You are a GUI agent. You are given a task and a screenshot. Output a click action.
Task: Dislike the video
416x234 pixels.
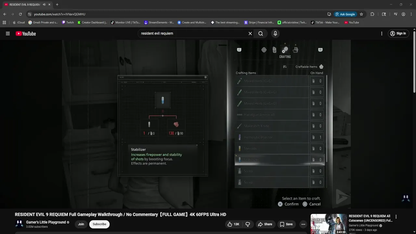[248, 224]
